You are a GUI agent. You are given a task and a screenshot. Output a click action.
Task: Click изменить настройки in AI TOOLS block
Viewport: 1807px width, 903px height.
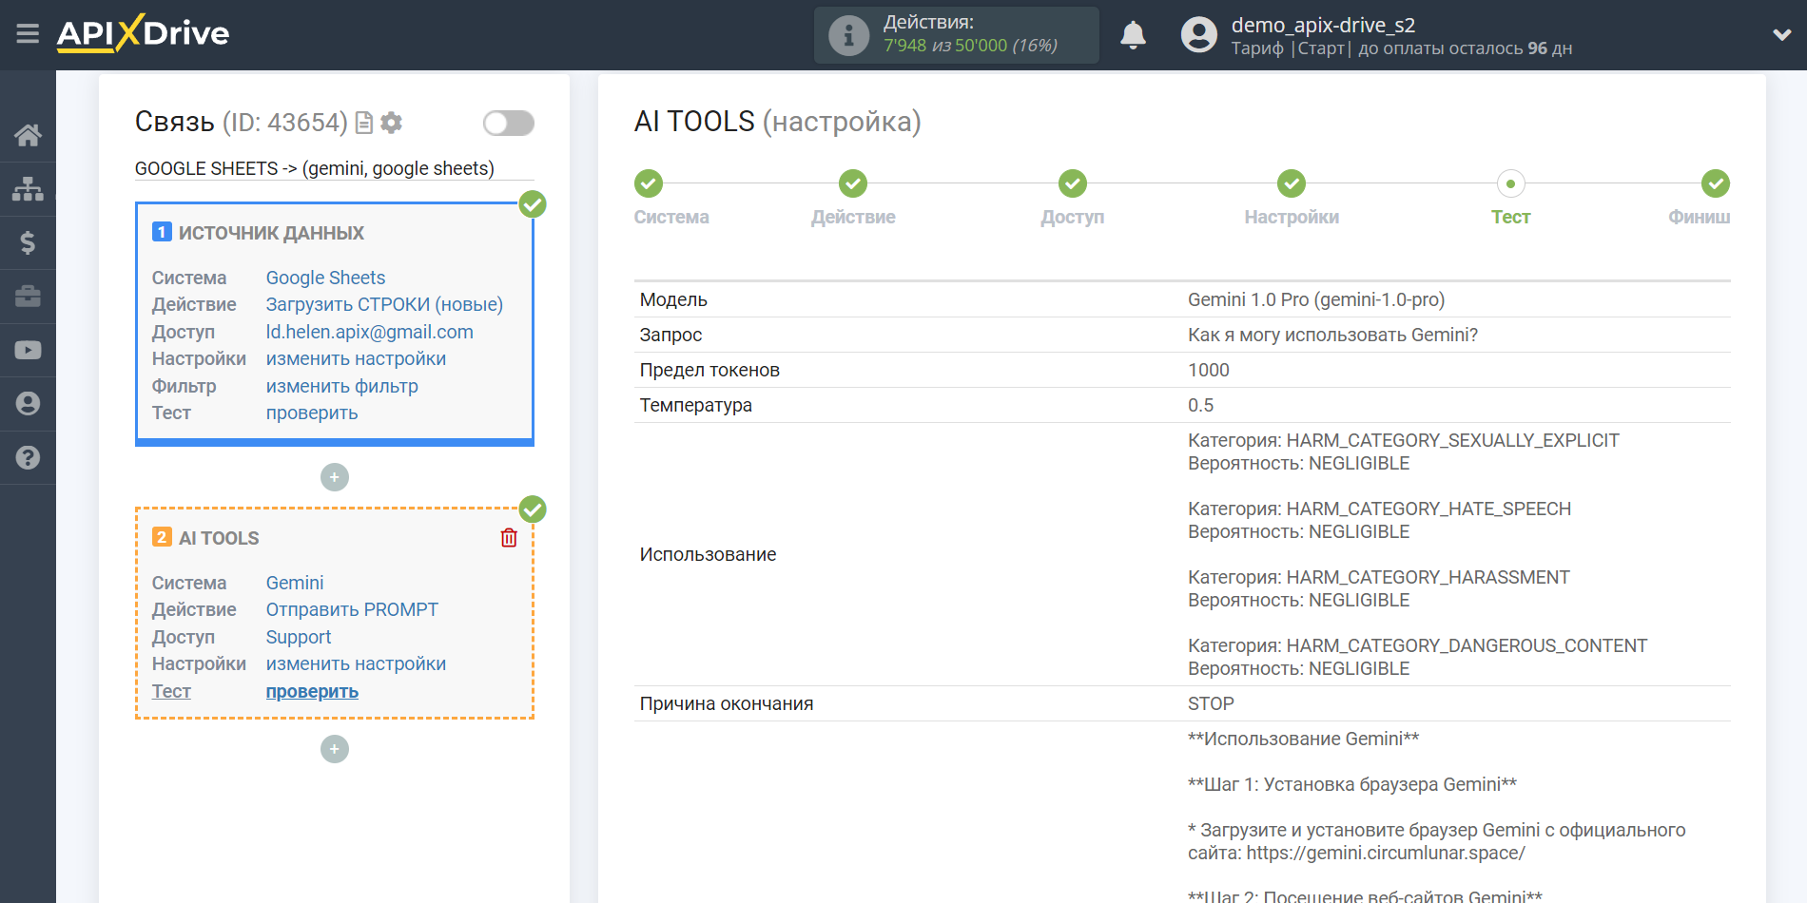click(356, 663)
